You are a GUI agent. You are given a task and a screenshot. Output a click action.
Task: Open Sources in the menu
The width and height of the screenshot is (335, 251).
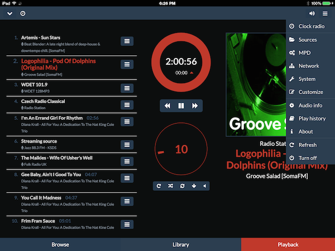point(310,40)
